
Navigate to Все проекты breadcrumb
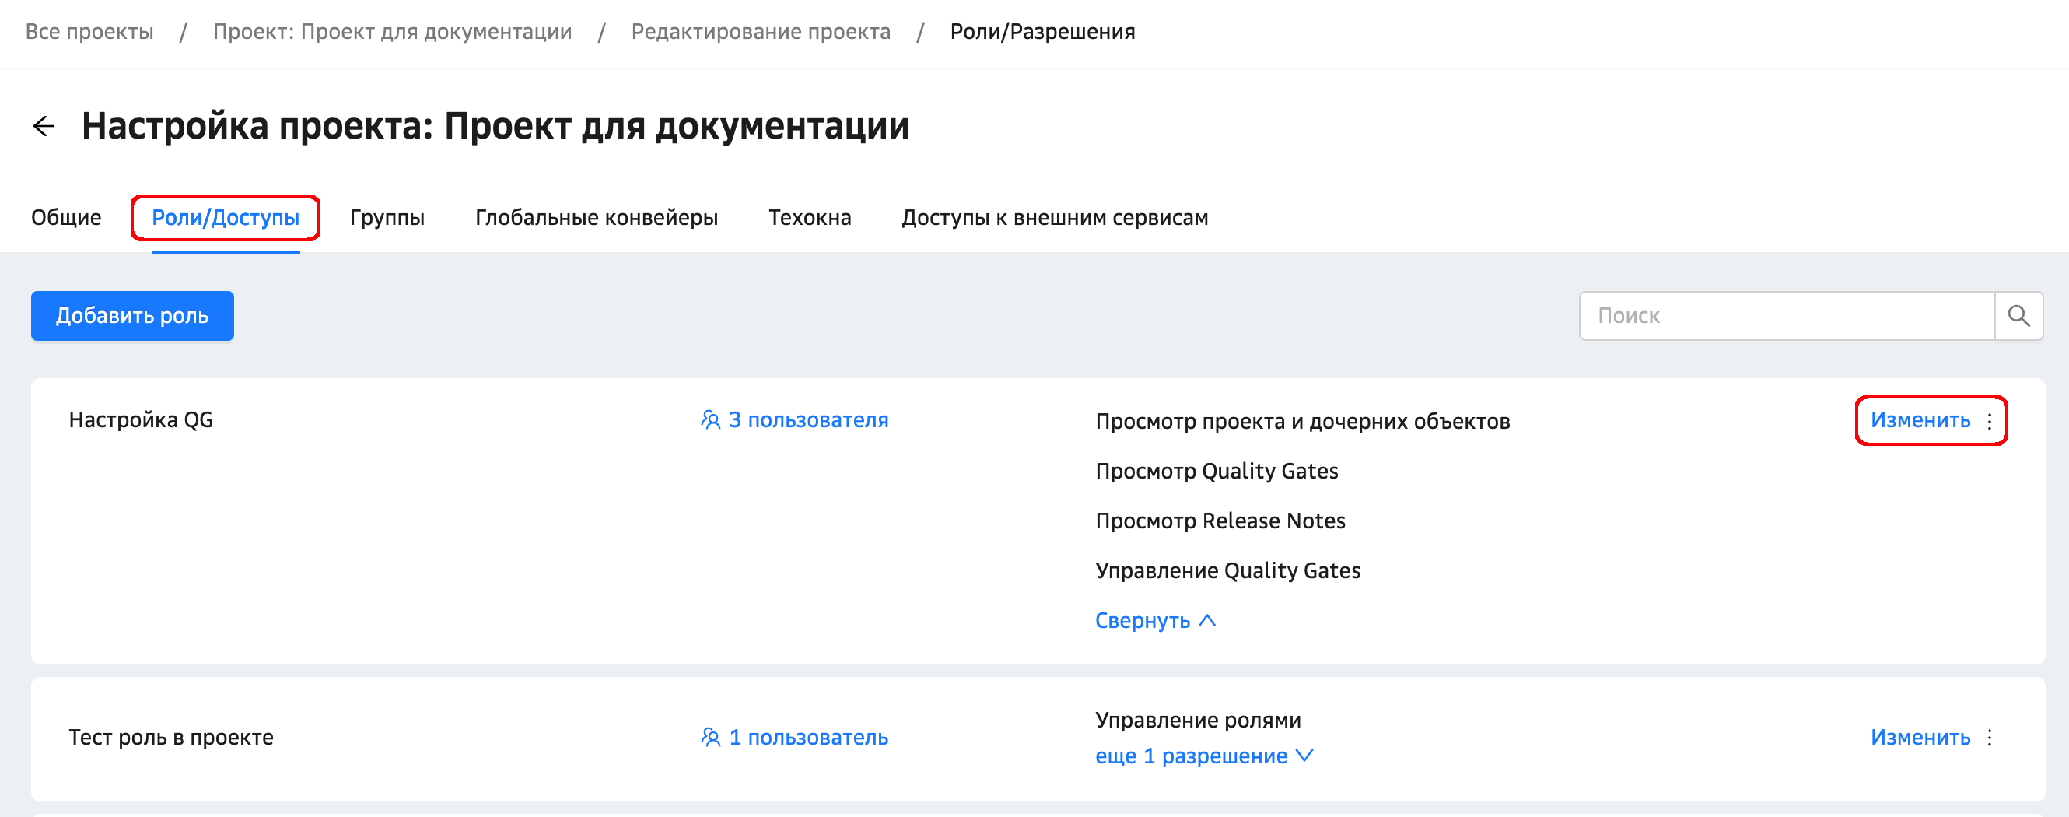pos(89,32)
